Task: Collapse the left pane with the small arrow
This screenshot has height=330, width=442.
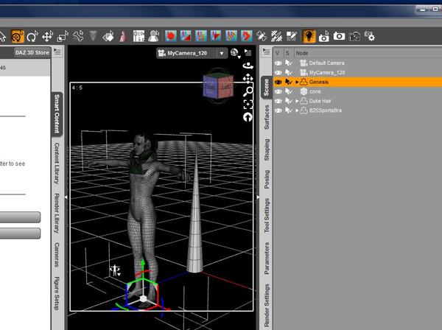Action: tap(66, 197)
